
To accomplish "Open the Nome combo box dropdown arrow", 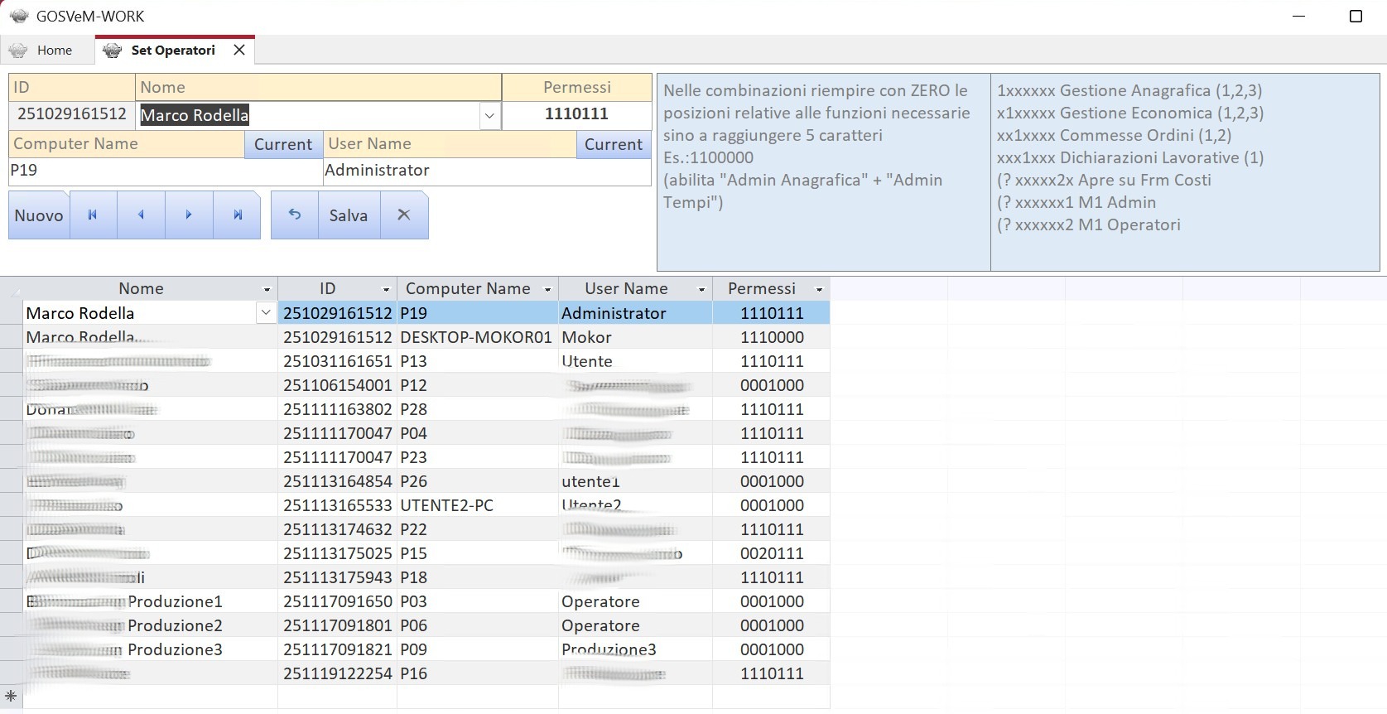I will click(x=489, y=115).
